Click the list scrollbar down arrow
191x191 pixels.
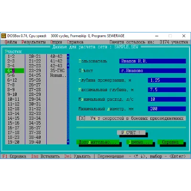tap(68, 142)
